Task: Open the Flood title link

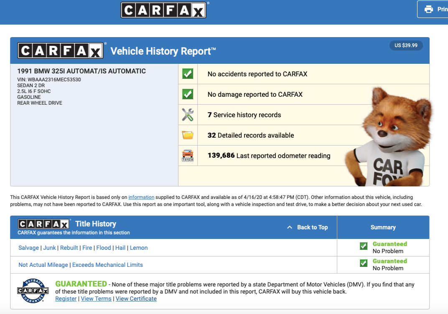Action: click(x=103, y=248)
